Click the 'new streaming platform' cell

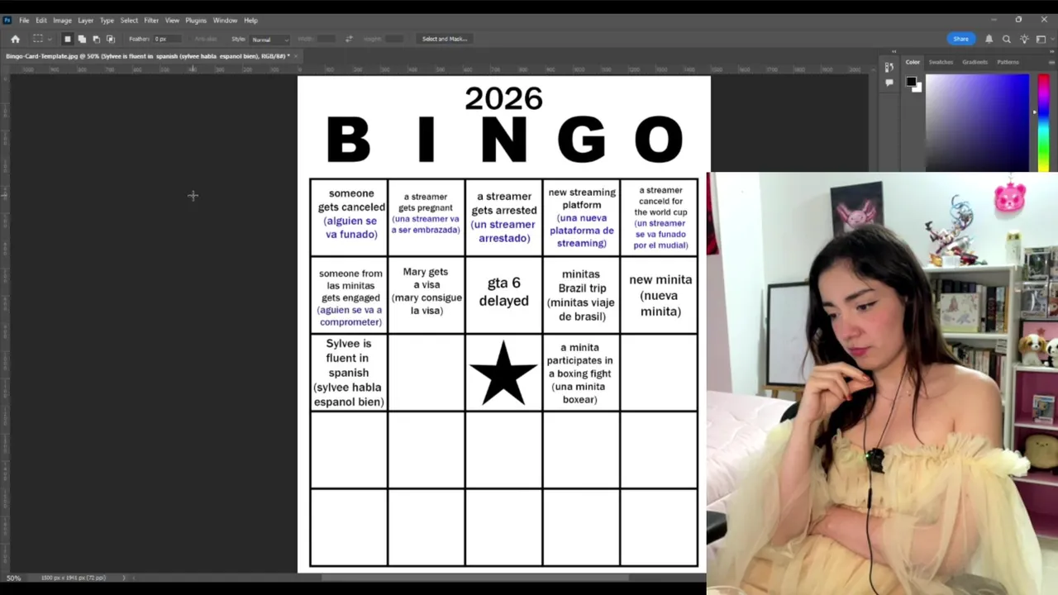pos(581,217)
